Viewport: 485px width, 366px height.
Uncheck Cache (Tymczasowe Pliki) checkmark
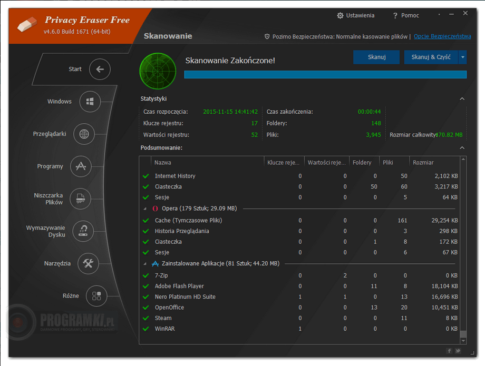pos(145,221)
